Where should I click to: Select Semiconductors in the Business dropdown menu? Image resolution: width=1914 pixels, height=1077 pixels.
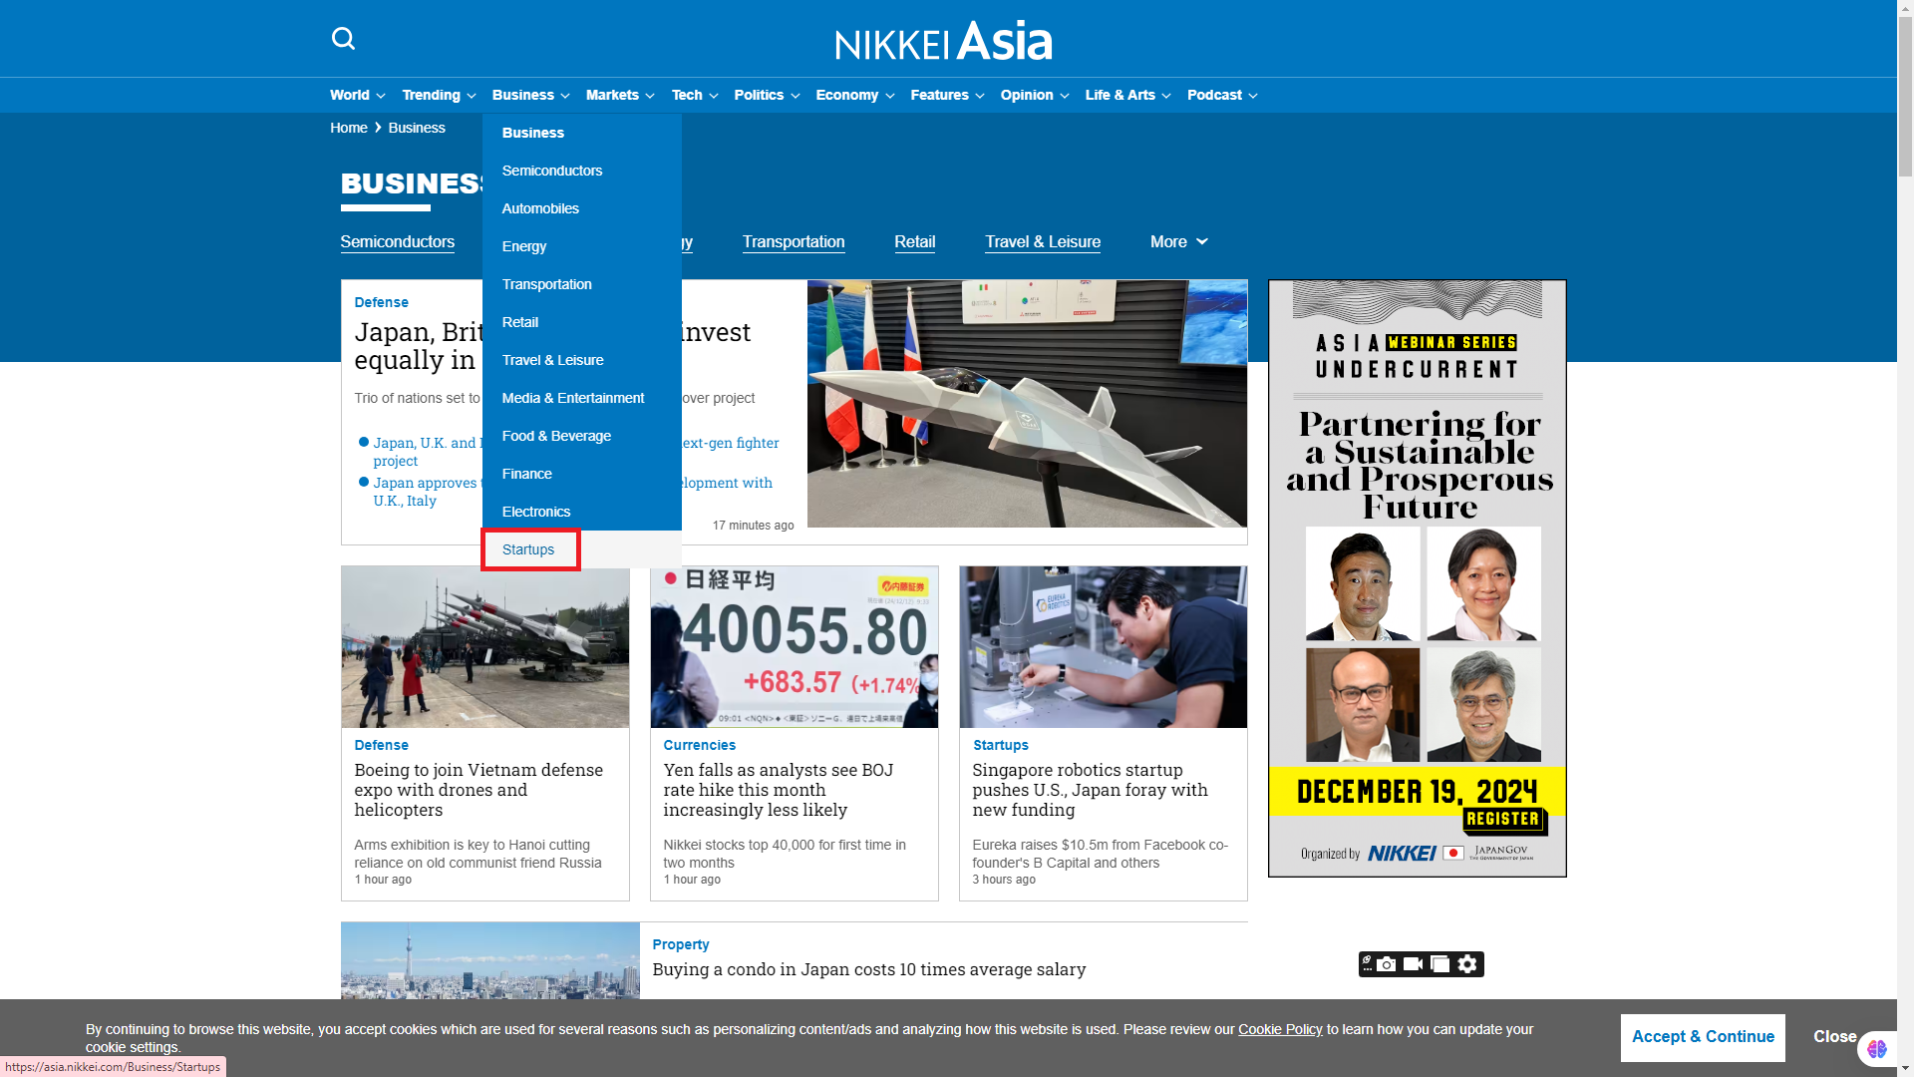552,172
